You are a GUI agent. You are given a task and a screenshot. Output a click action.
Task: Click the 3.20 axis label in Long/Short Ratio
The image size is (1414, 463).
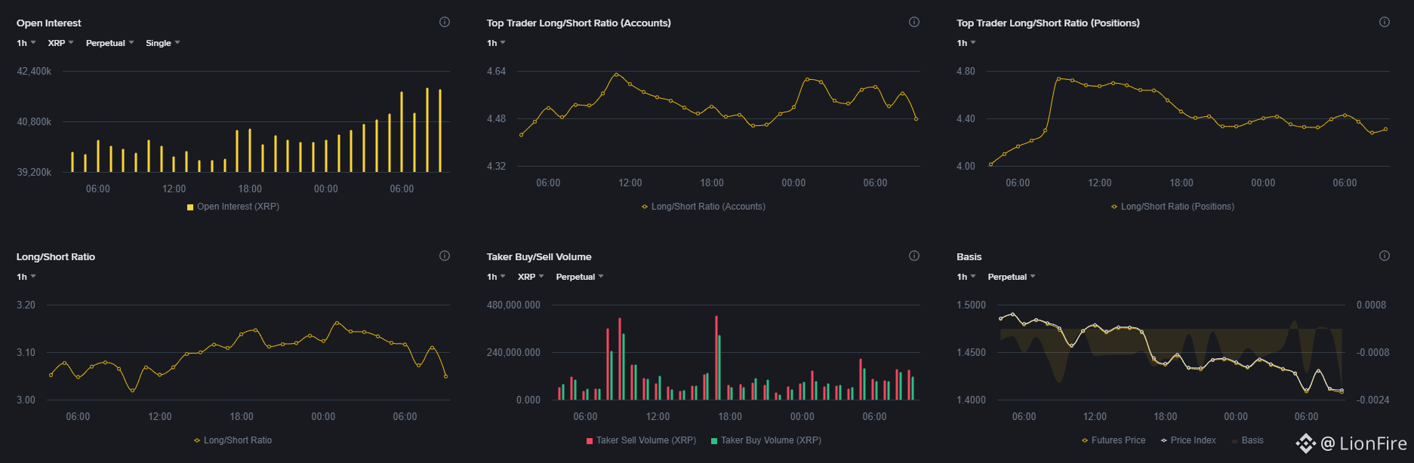[26, 305]
